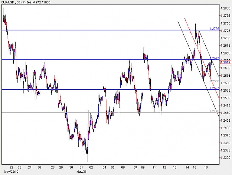Image resolution: width=232 pixels, height=175 pixels.
Task: Click the May/31 date label
Action: (81, 172)
